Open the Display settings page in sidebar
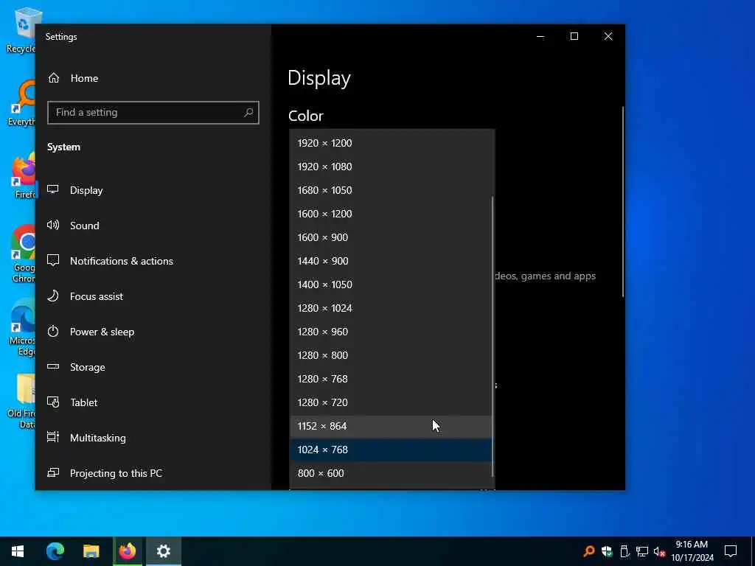 (x=153, y=190)
